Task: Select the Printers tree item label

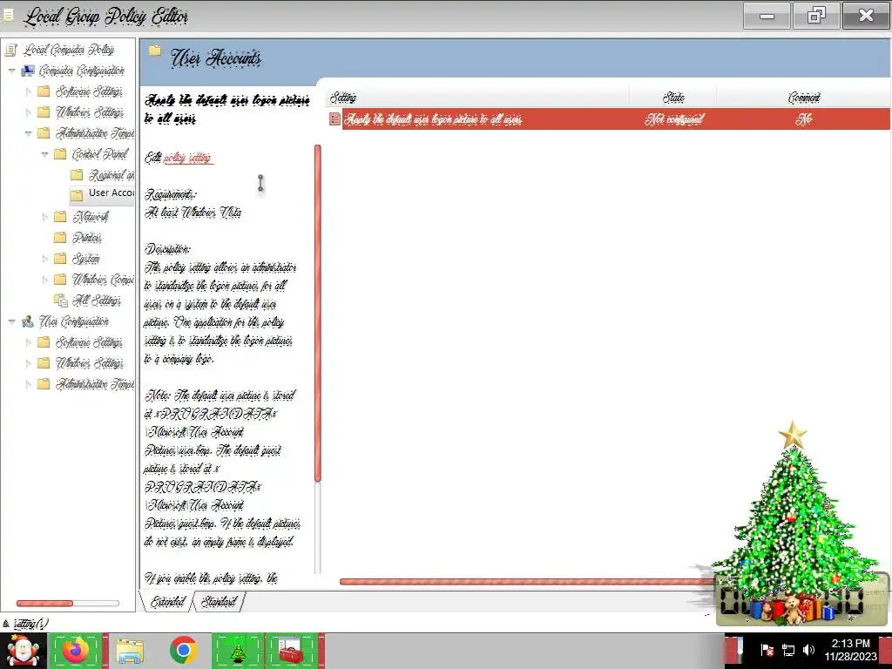Action: click(87, 238)
